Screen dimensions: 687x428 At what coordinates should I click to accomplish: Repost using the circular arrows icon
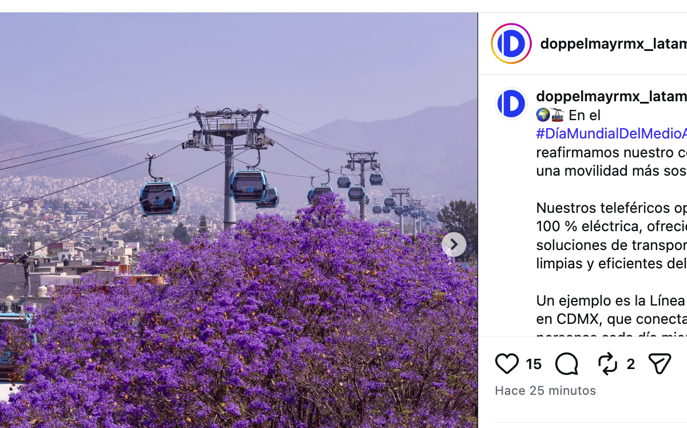[x=607, y=364]
